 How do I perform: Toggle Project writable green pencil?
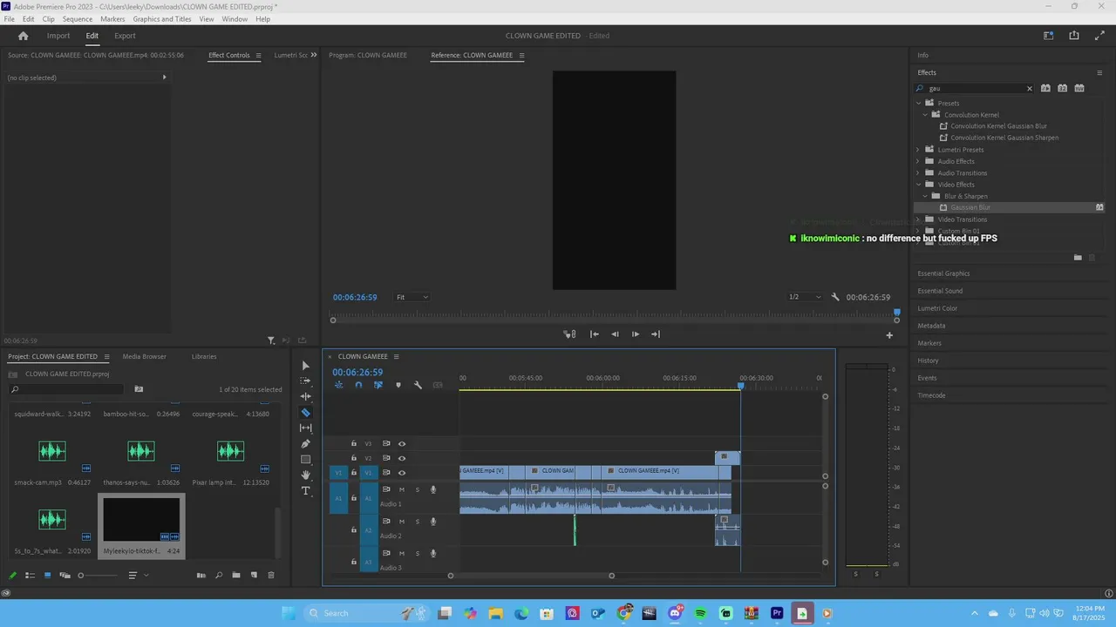12,575
